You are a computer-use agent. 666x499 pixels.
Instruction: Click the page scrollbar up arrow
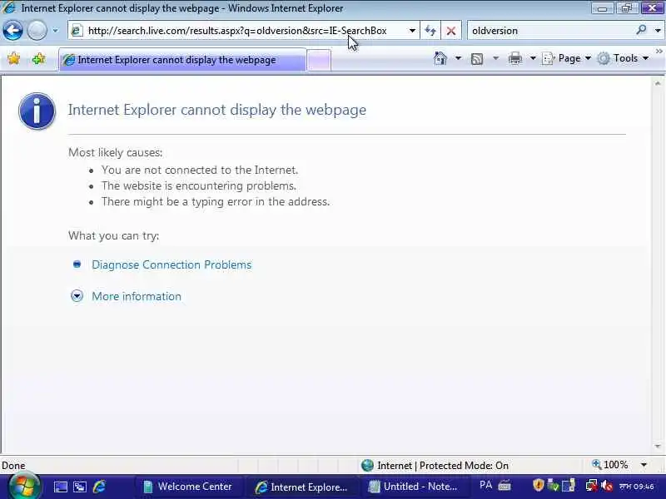pyautogui.click(x=658, y=84)
